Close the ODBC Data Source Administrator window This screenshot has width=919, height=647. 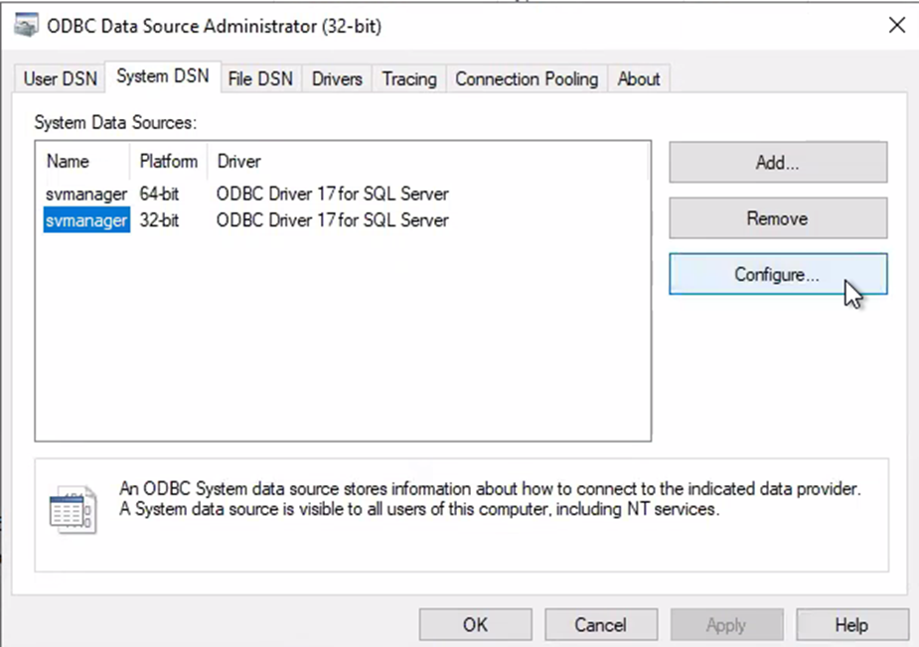896,27
